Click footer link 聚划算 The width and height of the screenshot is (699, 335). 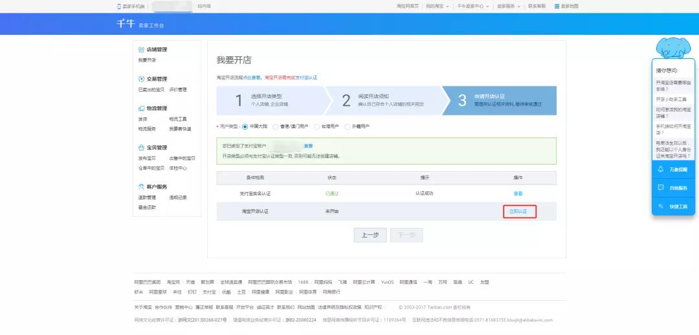click(207, 282)
